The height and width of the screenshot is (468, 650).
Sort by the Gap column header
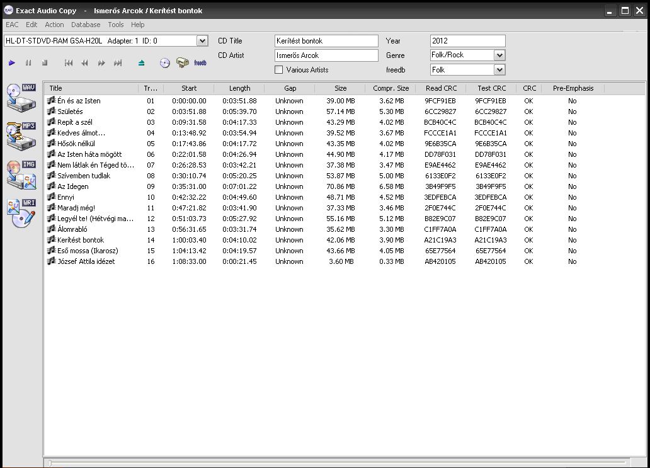coord(290,88)
